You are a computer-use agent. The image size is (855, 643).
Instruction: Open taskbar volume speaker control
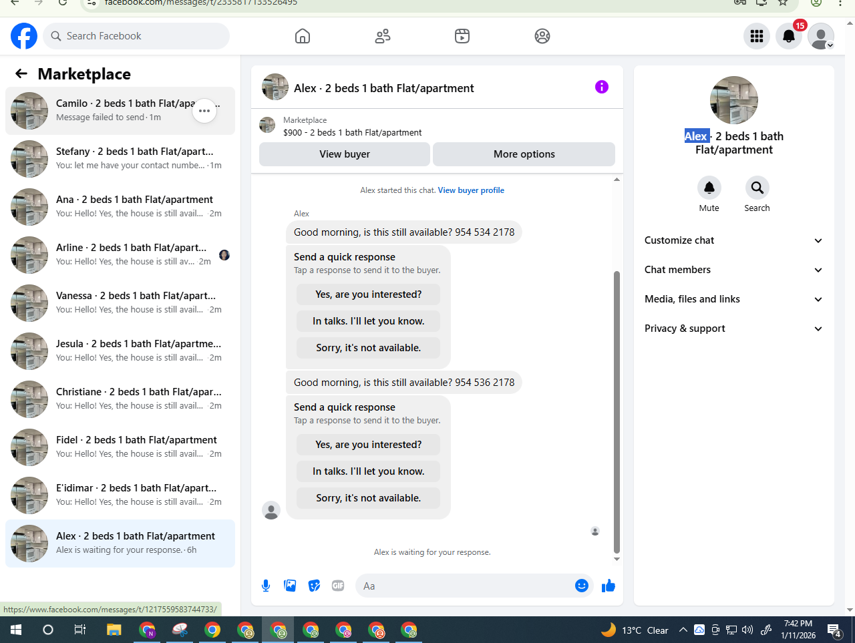pyautogui.click(x=747, y=630)
